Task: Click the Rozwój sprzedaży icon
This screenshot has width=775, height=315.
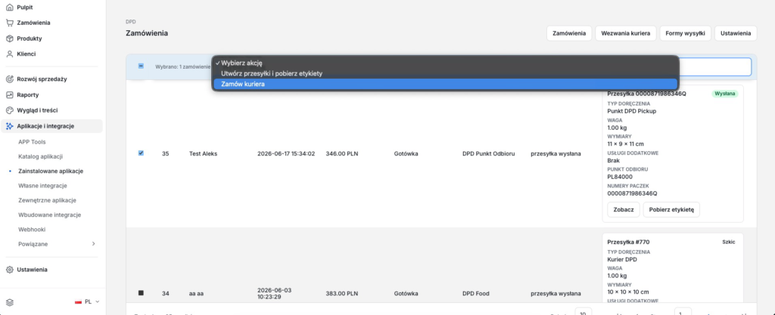Action: click(x=9, y=79)
